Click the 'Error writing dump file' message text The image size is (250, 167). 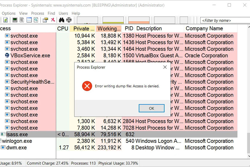pyautogui.click(x=127, y=86)
